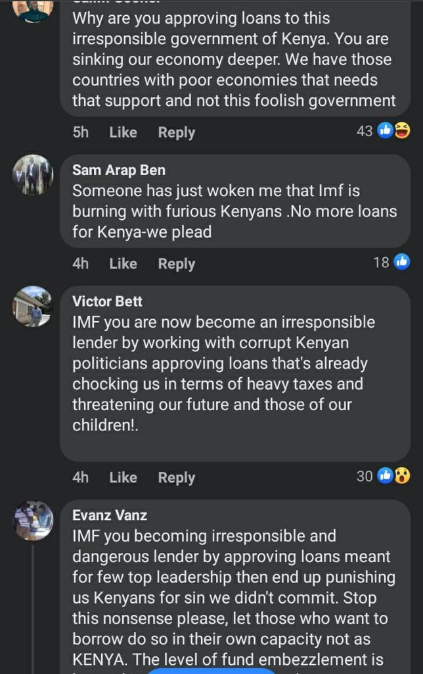Like Victor Bett's comment
This screenshot has width=423, height=674.
click(123, 477)
